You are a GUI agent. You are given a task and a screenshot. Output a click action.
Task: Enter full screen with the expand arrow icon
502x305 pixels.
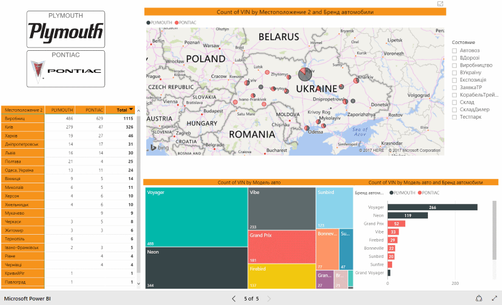point(494,298)
